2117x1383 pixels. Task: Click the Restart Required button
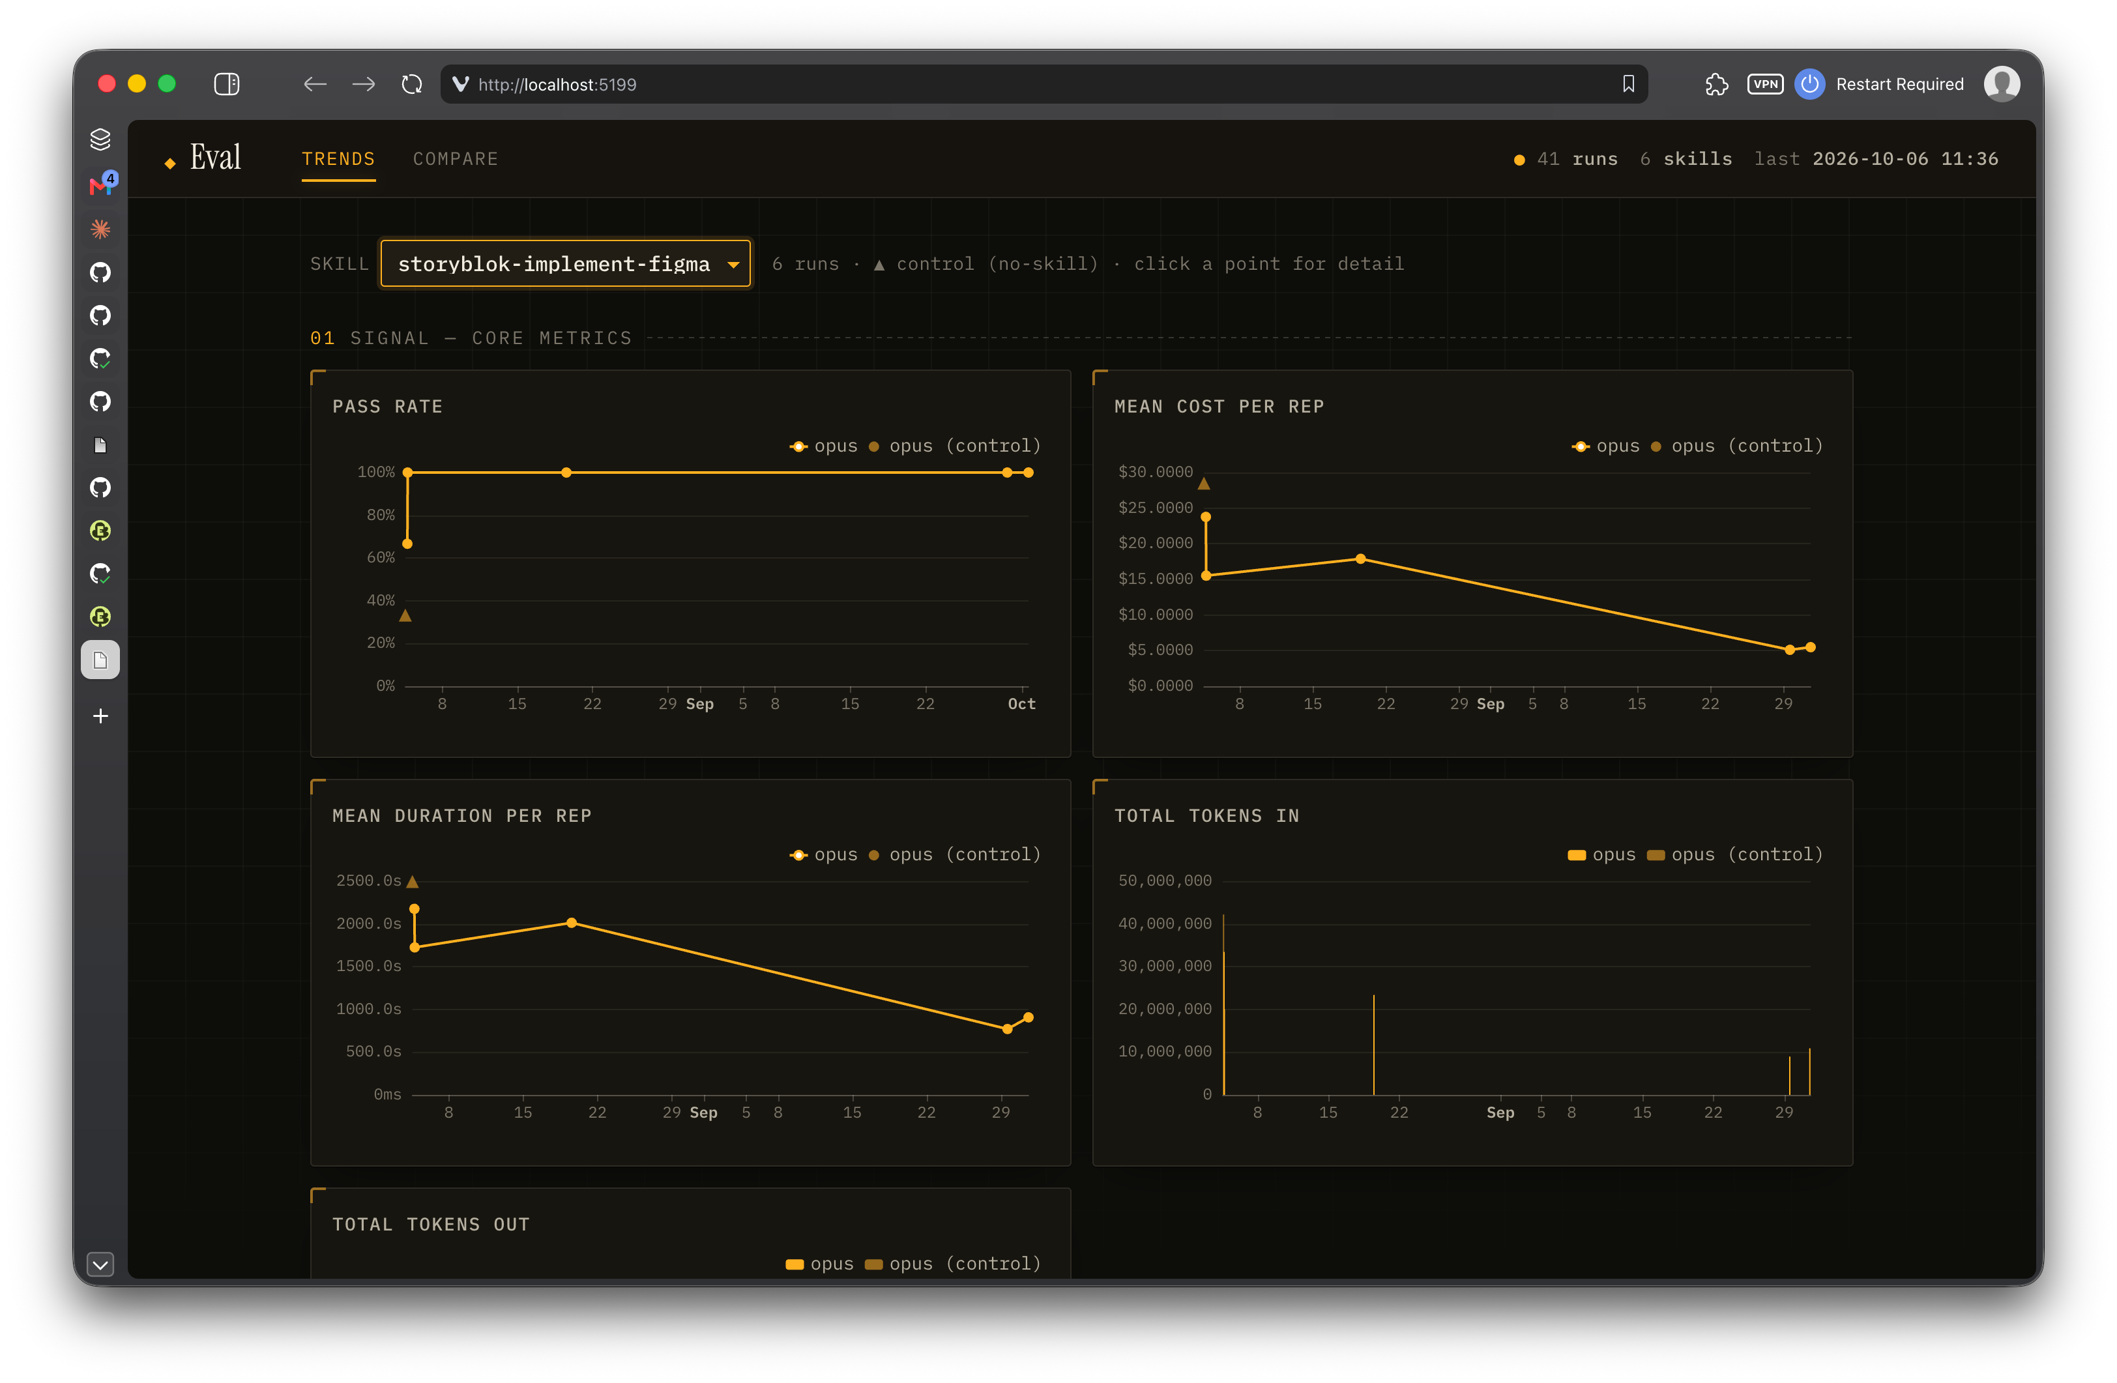click(1899, 85)
